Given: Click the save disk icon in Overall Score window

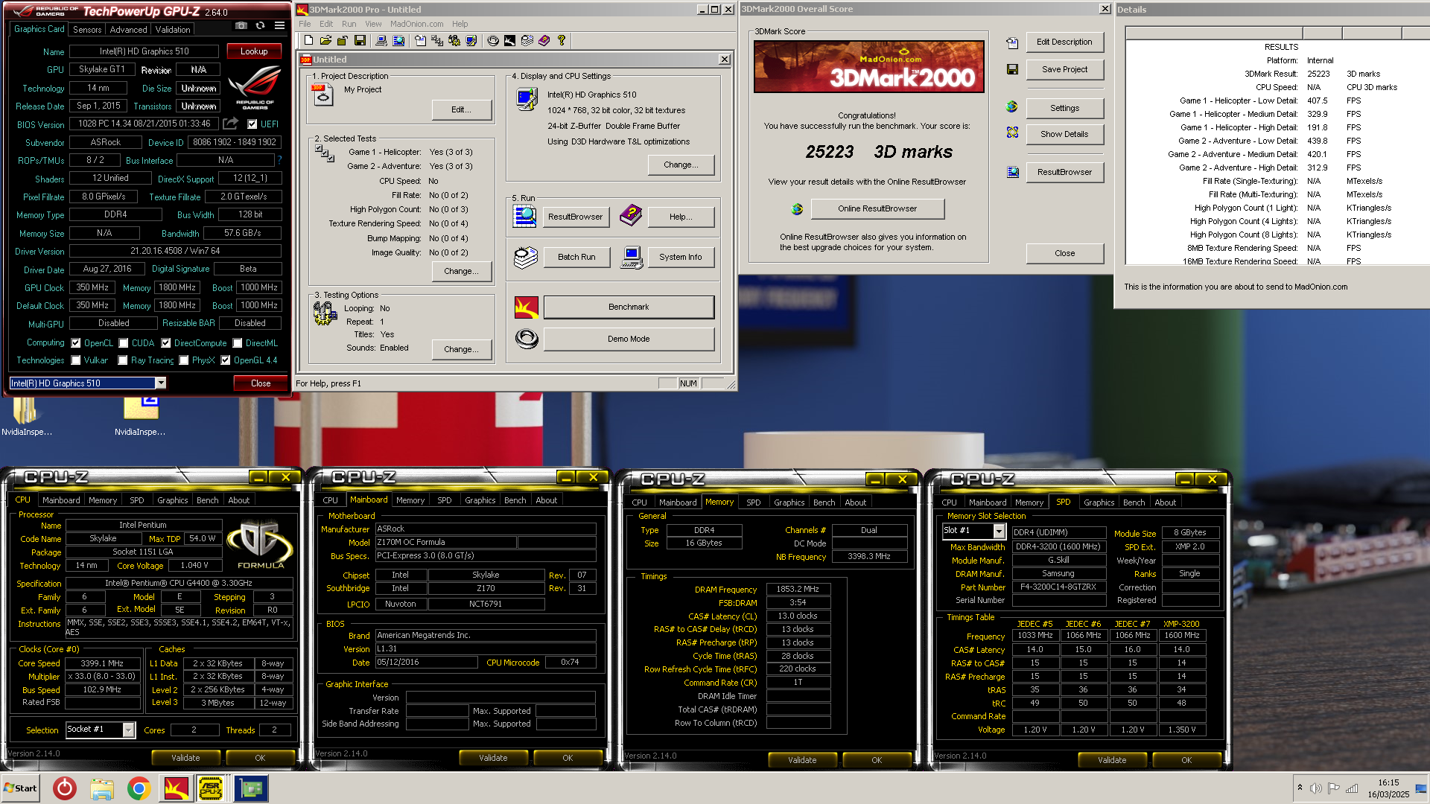Looking at the screenshot, I should coord(1012,69).
